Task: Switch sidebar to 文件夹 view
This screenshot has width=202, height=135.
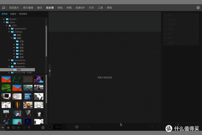Action: (x=4, y=14)
